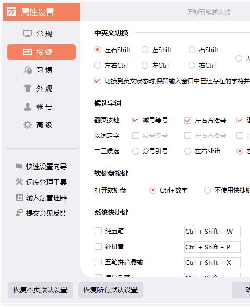
Task: Choose 左Ctrl radio option
Action: click(145, 65)
